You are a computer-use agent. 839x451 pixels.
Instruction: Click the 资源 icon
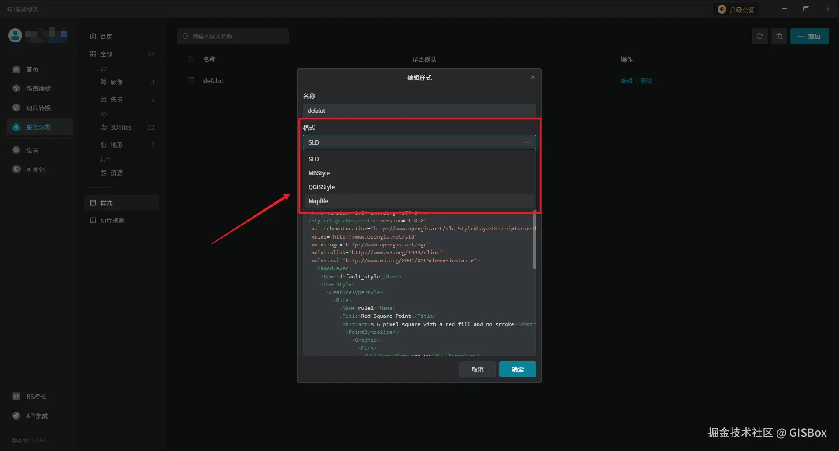click(104, 173)
